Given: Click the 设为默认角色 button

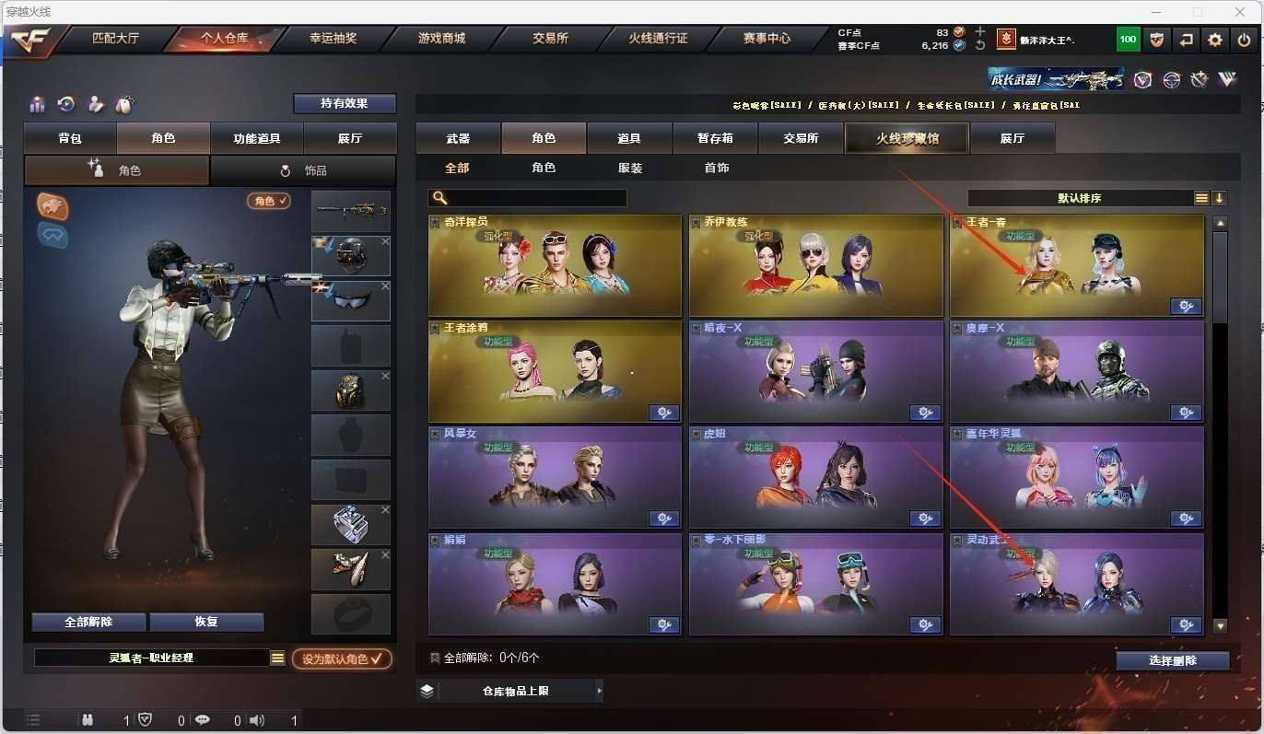Looking at the screenshot, I should pyautogui.click(x=342, y=658).
